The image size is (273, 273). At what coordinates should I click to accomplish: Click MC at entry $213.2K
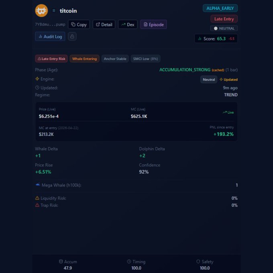coord(46,134)
